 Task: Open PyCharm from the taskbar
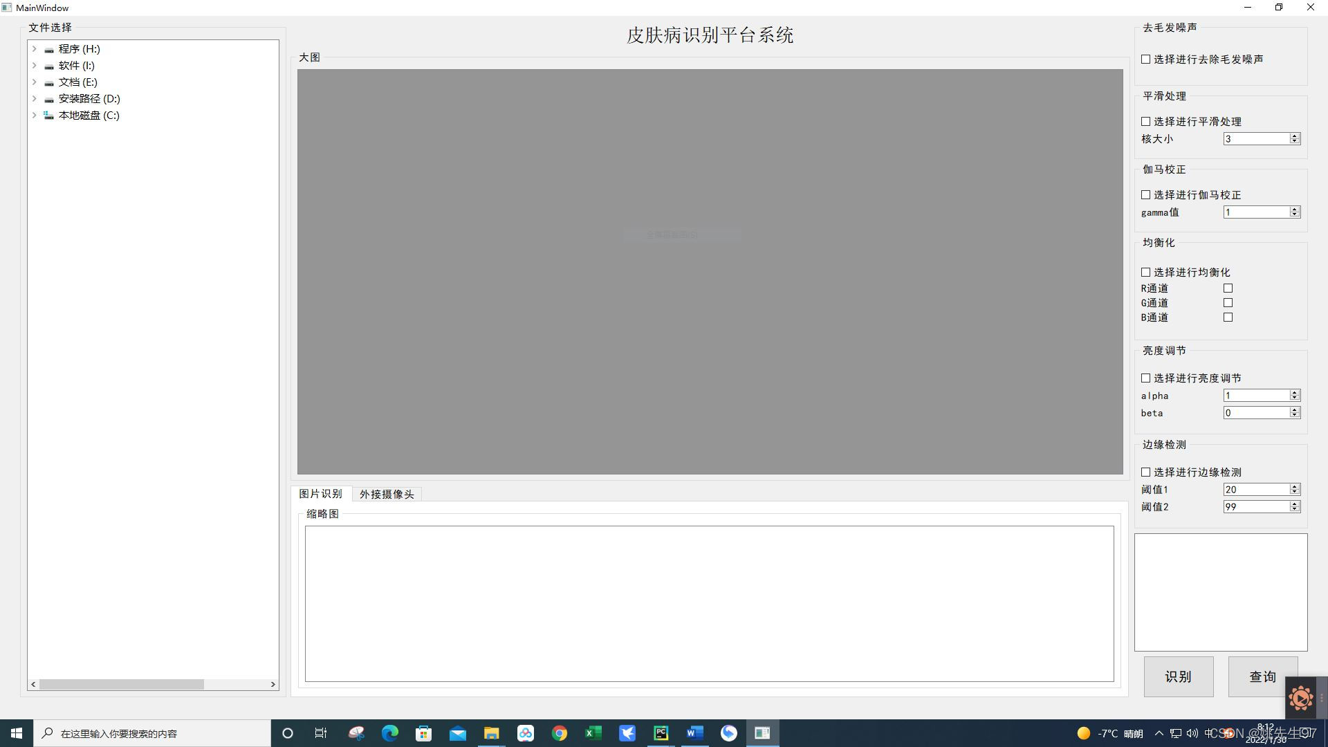coord(661,733)
